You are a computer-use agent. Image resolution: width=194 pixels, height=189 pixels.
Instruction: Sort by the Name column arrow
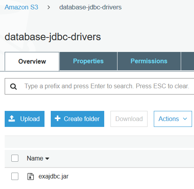[x=47, y=159]
